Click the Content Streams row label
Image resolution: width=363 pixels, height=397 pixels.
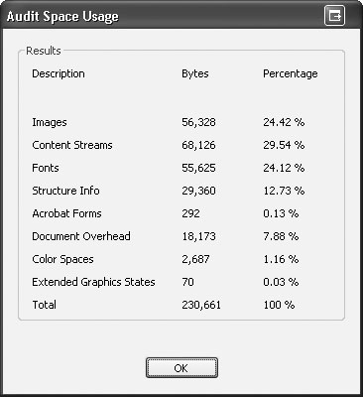(72, 145)
